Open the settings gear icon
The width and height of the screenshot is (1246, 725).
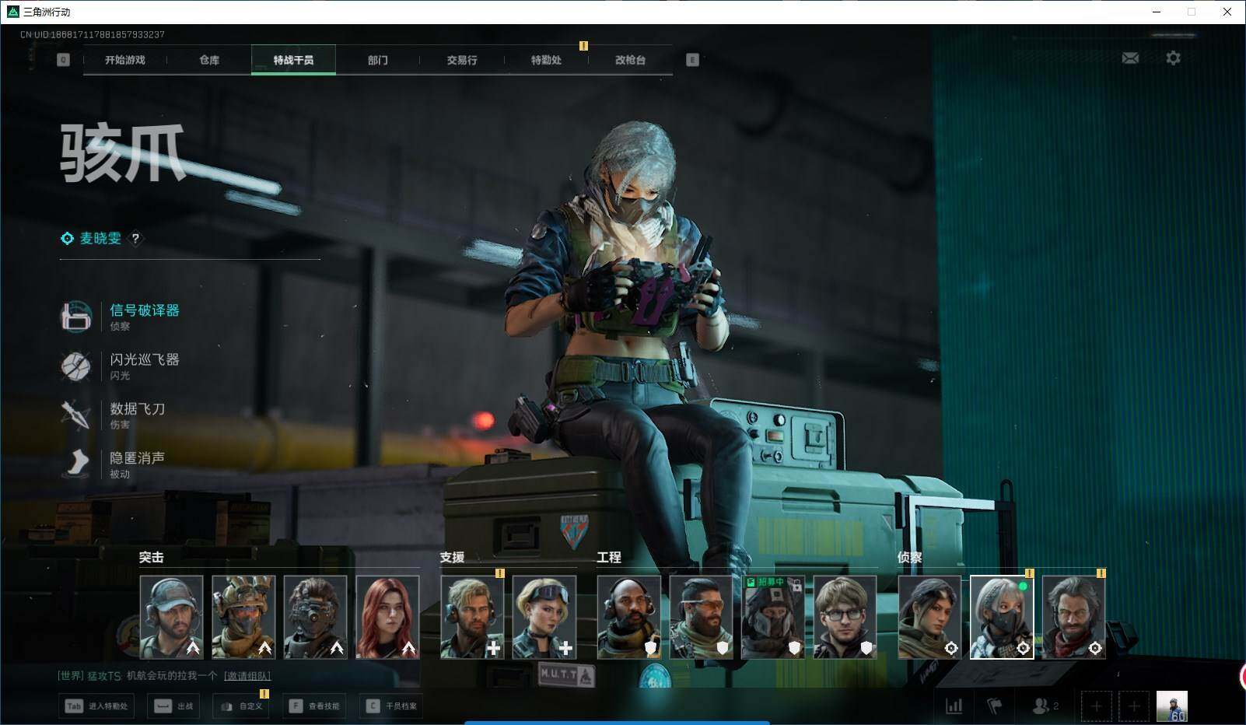pos(1173,58)
